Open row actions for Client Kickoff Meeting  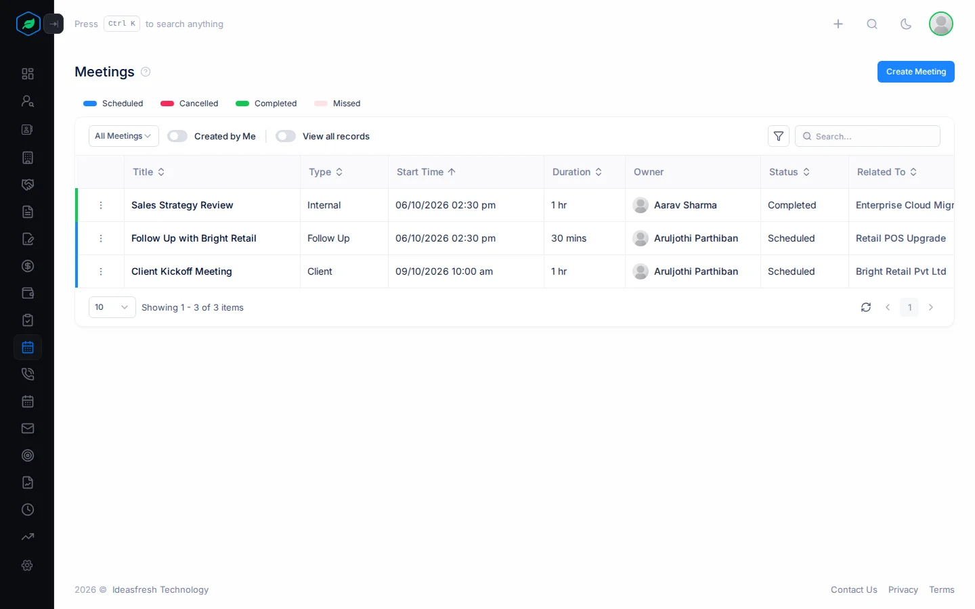101,271
